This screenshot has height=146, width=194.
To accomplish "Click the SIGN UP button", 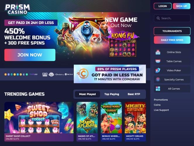I will 181,6.
